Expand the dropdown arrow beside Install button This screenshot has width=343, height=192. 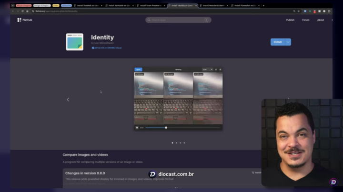coord(288,42)
